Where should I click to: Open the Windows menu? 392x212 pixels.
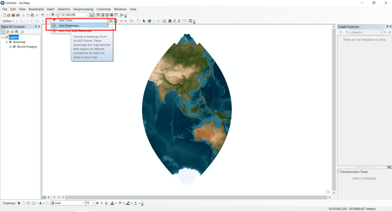[x=120, y=9]
